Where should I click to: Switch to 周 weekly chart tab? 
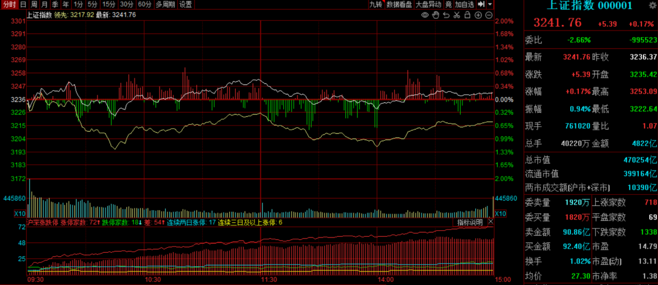pyautogui.click(x=34, y=5)
